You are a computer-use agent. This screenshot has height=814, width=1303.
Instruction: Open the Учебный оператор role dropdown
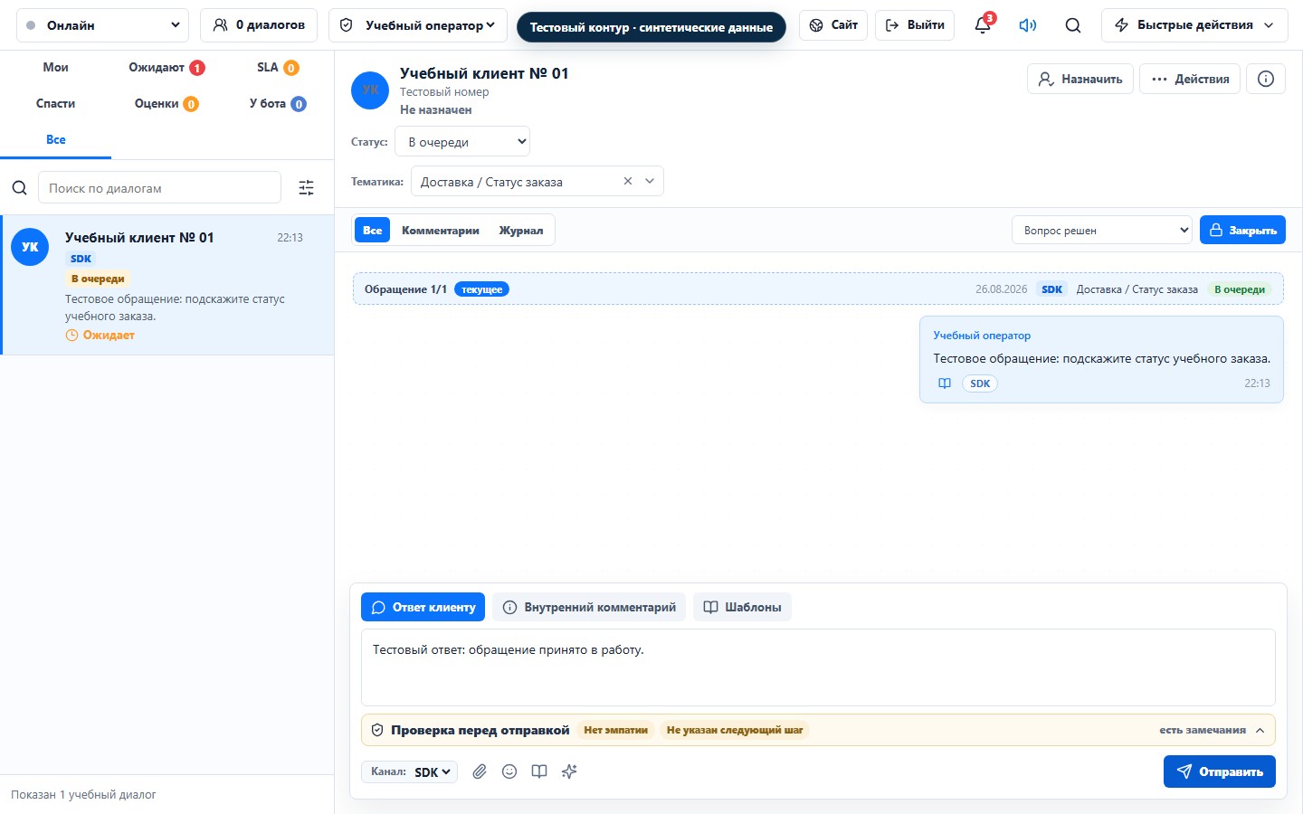click(417, 25)
